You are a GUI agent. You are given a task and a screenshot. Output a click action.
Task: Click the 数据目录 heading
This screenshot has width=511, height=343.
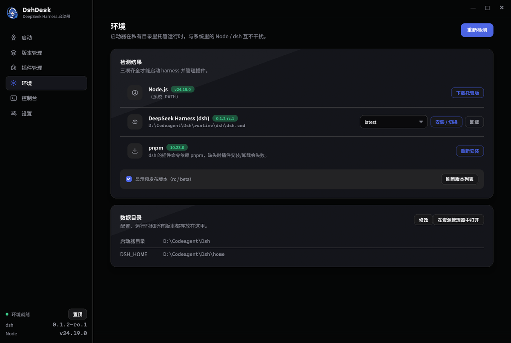click(131, 218)
